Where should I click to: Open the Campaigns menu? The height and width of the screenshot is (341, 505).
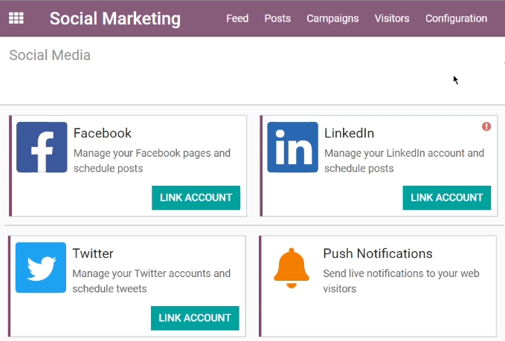(x=332, y=19)
